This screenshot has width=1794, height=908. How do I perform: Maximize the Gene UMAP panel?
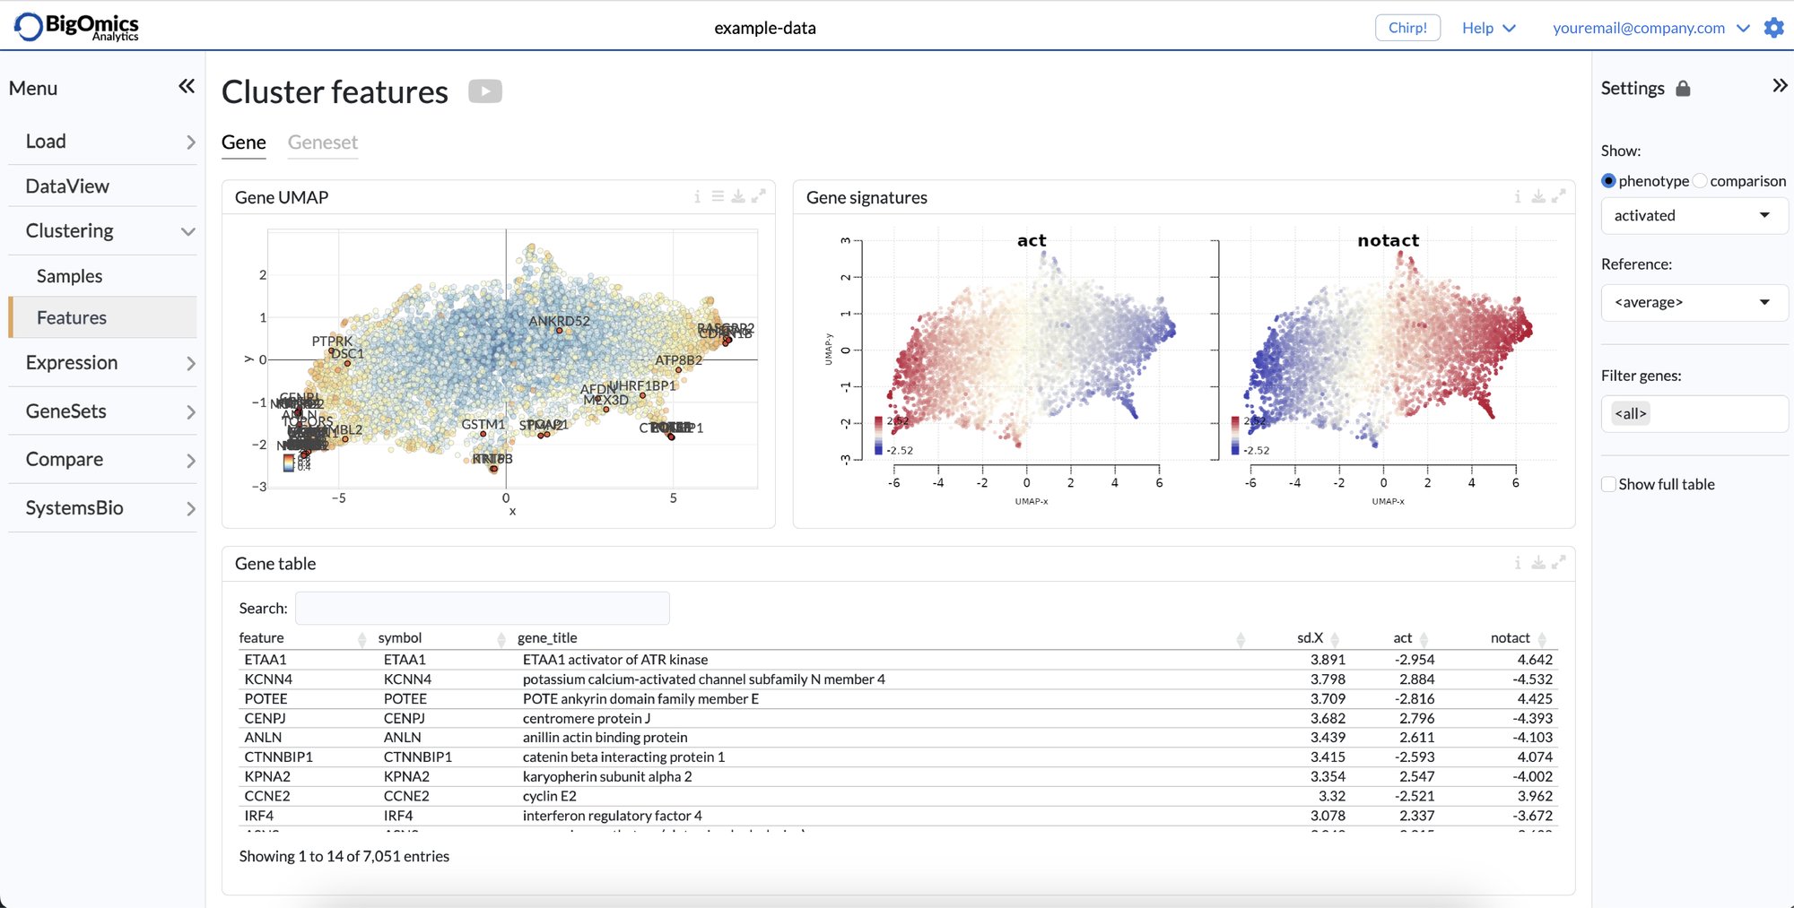[x=759, y=196]
